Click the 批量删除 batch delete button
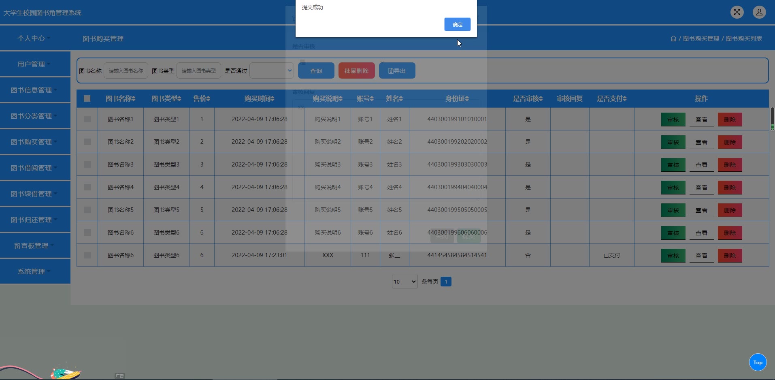 pyautogui.click(x=357, y=70)
